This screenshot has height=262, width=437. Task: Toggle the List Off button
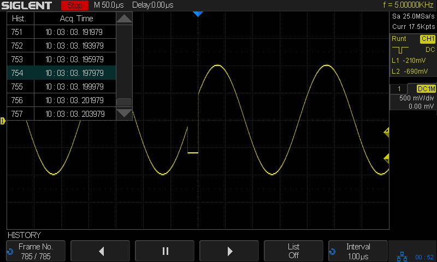tap(293, 251)
